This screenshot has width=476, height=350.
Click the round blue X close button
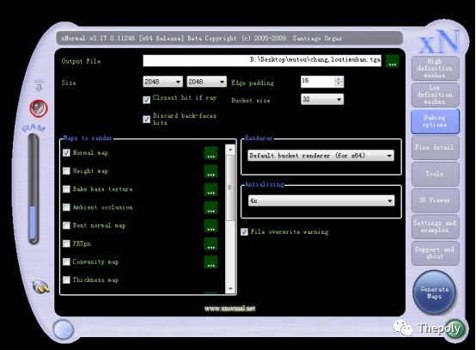click(63, 329)
